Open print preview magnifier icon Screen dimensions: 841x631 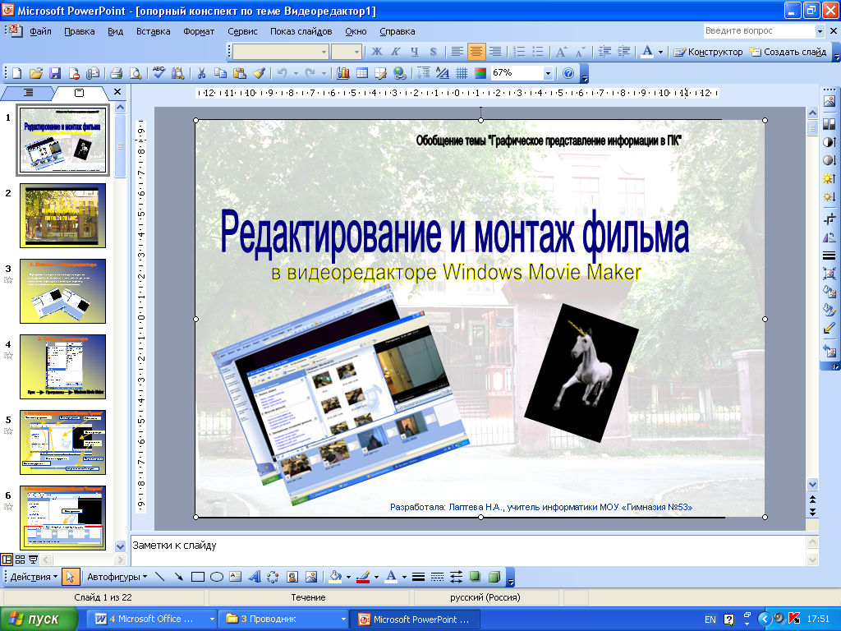(x=136, y=73)
